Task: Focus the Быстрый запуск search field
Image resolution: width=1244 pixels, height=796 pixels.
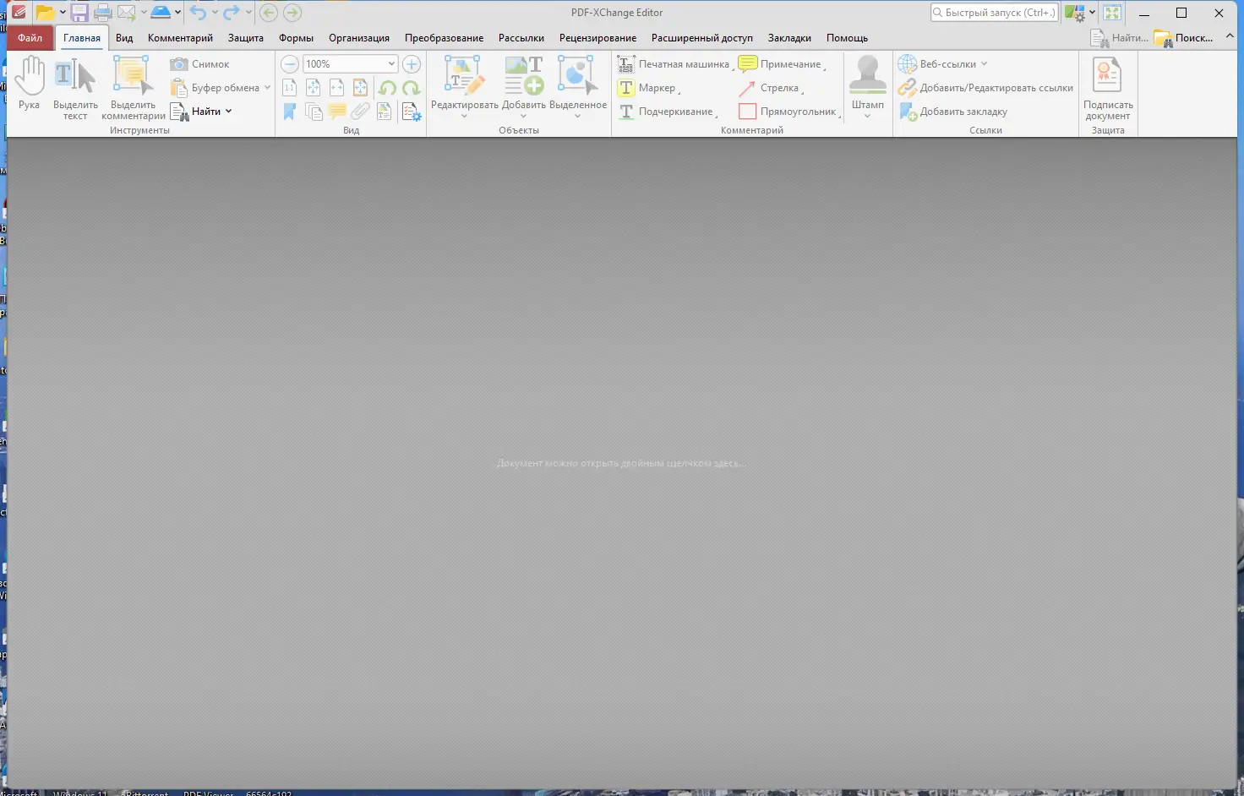Action: coord(995,13)
